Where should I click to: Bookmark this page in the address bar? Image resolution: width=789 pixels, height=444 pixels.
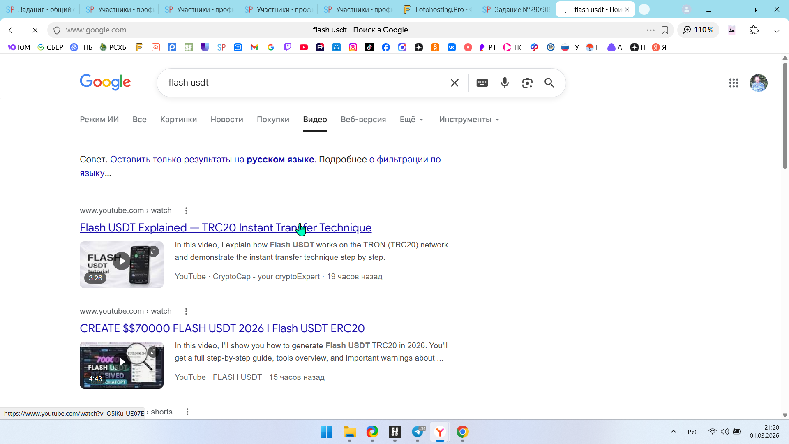pyautogui.click(x=665, y=30)
